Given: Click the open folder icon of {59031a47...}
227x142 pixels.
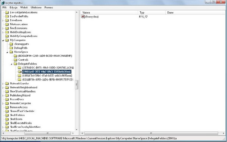Looking at the screenshot, I should click(20, 72).
